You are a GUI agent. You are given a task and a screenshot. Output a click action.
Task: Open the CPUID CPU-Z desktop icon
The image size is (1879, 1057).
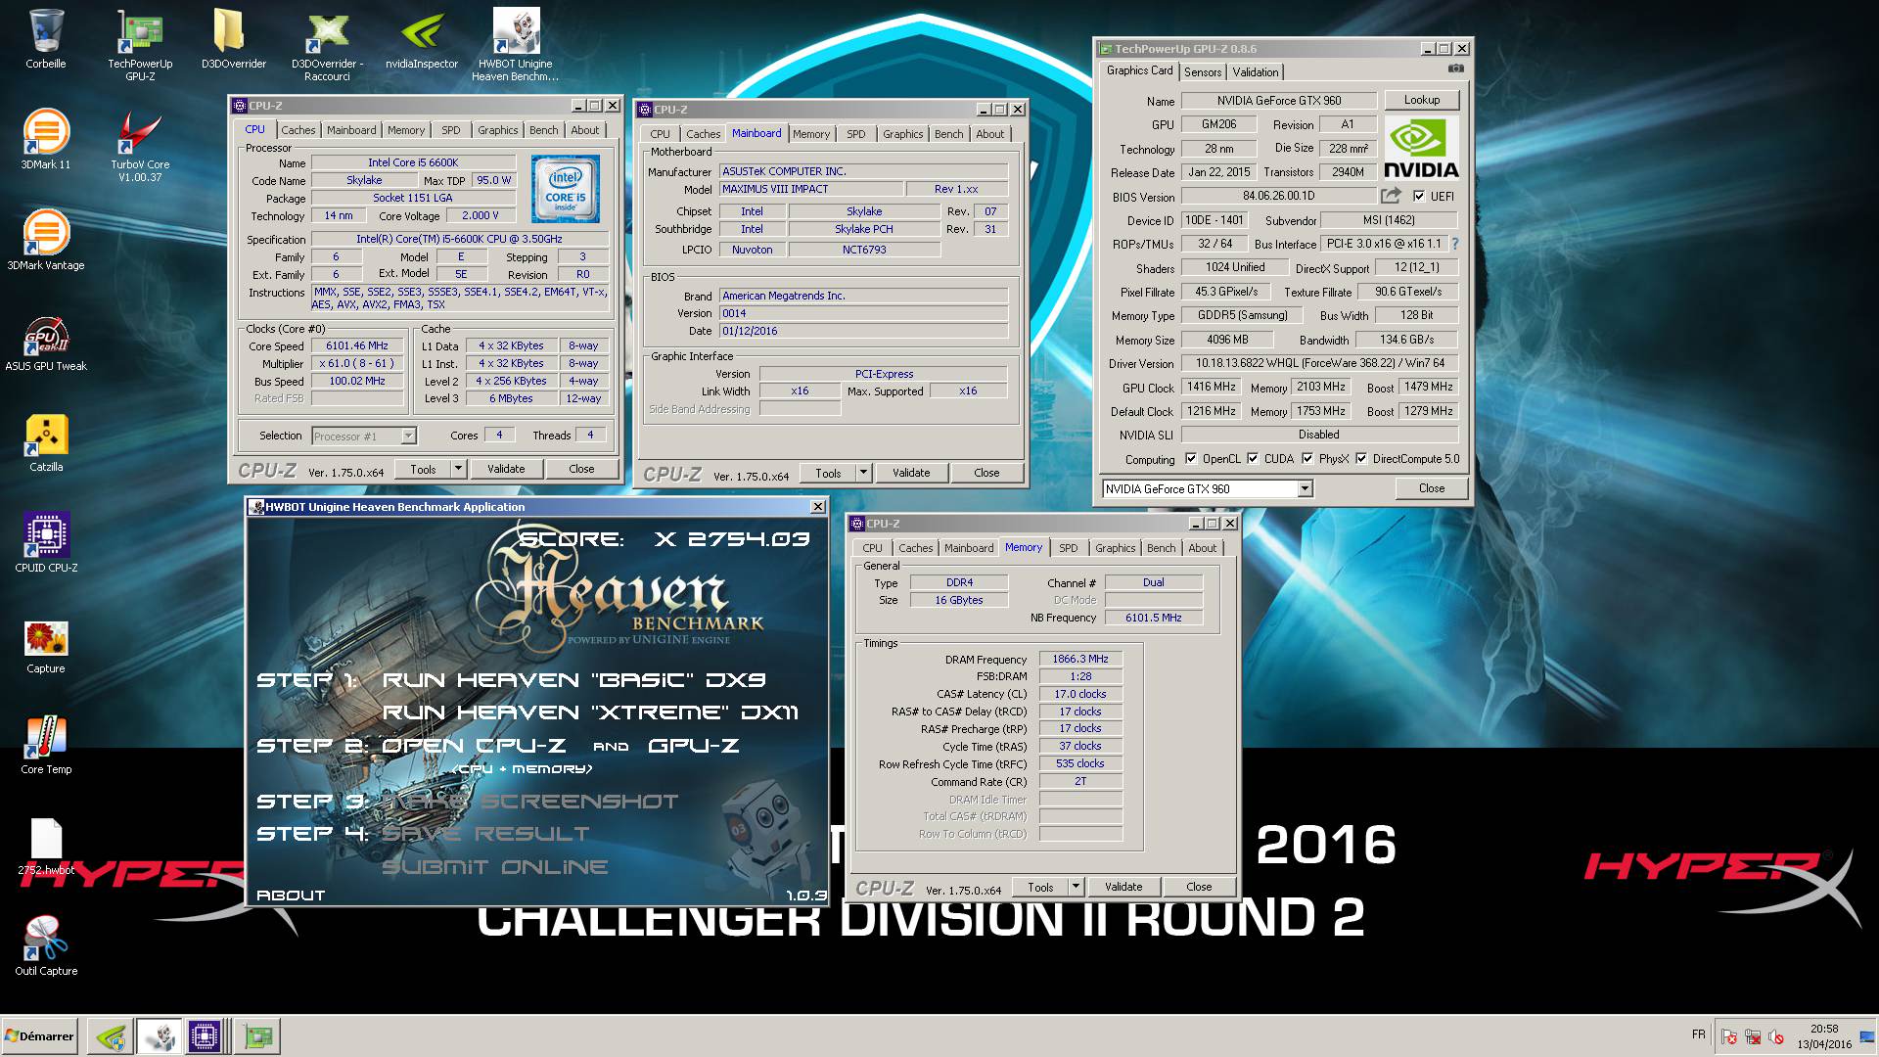(x=46, y=543)
